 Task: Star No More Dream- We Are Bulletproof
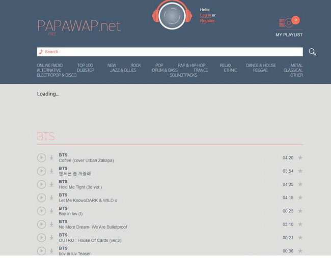click(x=300, y=224)
